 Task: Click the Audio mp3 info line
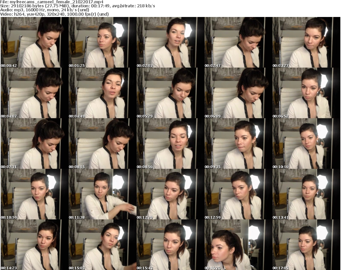45,10
